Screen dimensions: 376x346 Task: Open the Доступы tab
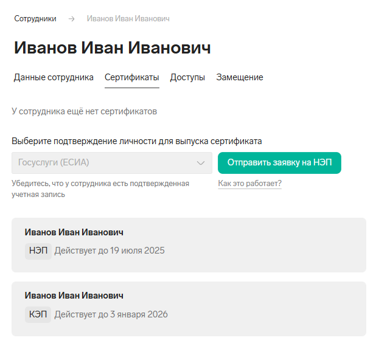coord(187,77)
